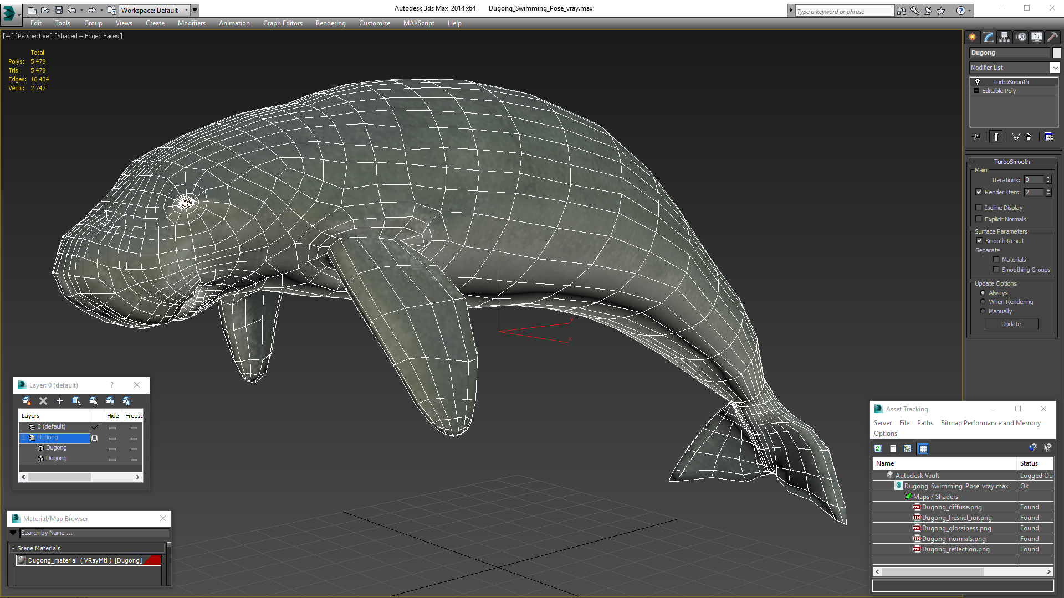Click search binoculars icon in title bar
Image resolution: width=1064 pixels, height=598 pixels.
tap(902, 11)
